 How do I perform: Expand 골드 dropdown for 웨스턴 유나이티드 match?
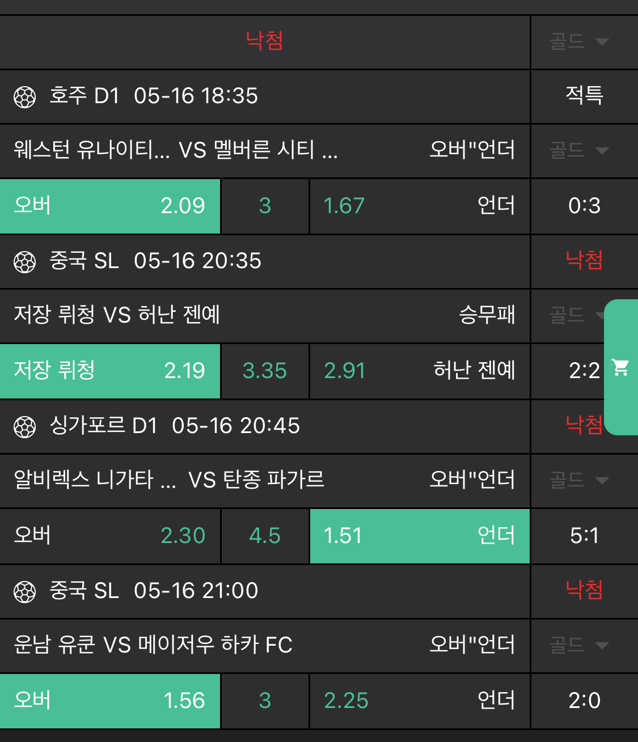(580, 150)
